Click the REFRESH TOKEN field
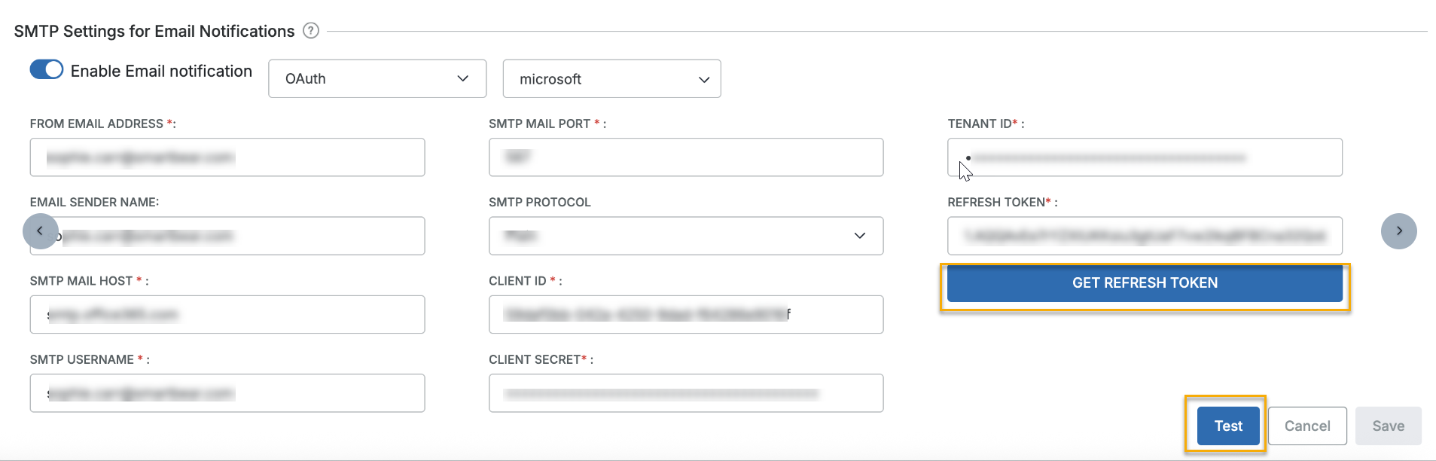The height and width of the screenshot is (461, 1436). [1144, 236]
